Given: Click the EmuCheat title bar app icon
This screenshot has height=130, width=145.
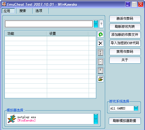Looking at the screenshot, I should [4, 4].
